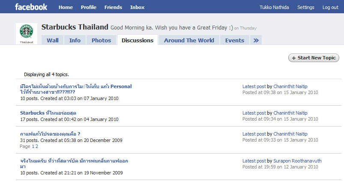Open Latest post link posted at 19:59
The image size is (344, 195).
click(x=254, y=161)
